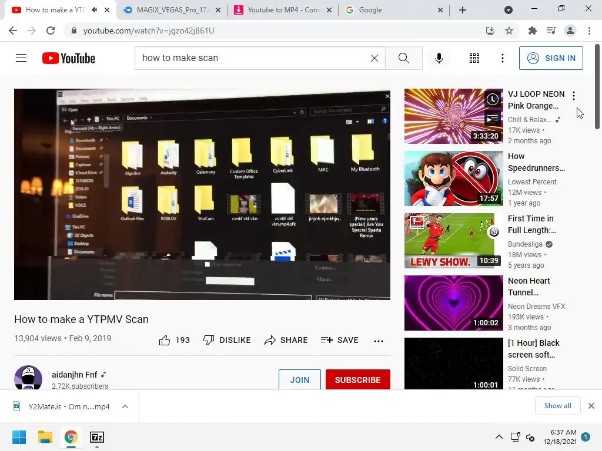The width and height of the screenshot is (602, 451).
Task: Open the YouTube hamburger guide menu
Action: (21, 58)
